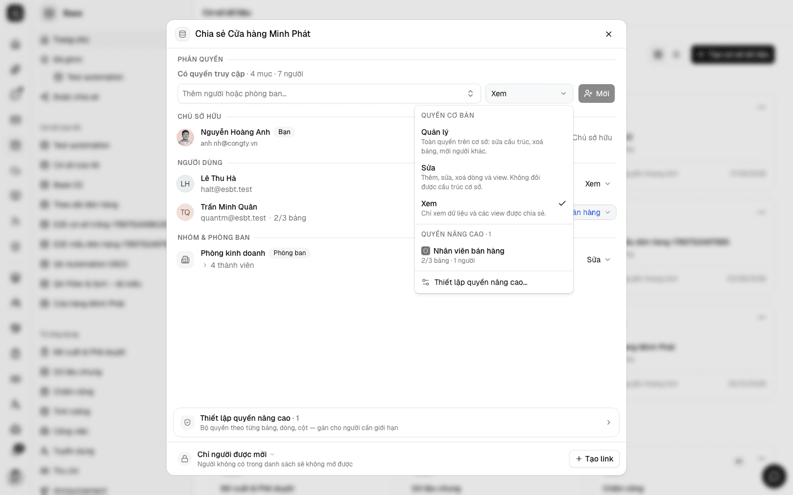Choose Nhân viên bán hàng advanced role
793x495 pixels.
pos(493,255)
